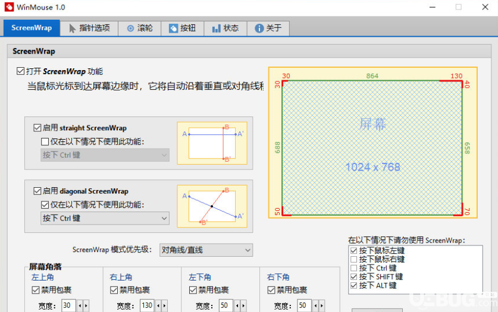This screenshot has width=498, height=312.
Task: Click the 1024 x 768 screen preview
Action: click(x=372, y=143)
